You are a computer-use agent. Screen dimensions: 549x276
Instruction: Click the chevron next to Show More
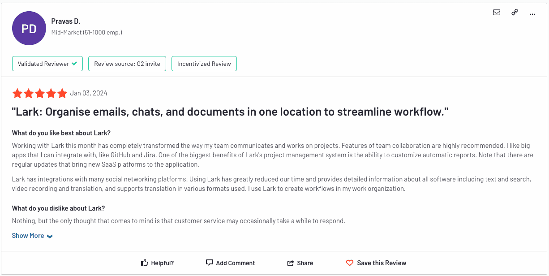click(49, 236)
